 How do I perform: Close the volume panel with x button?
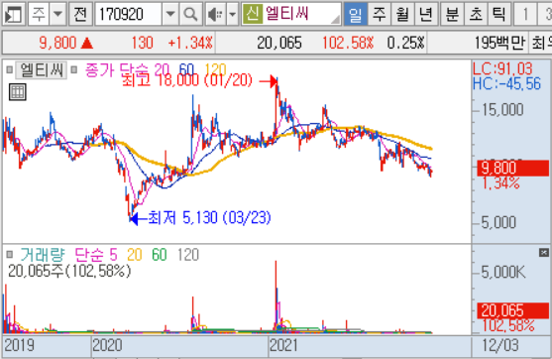coord(543,252)
